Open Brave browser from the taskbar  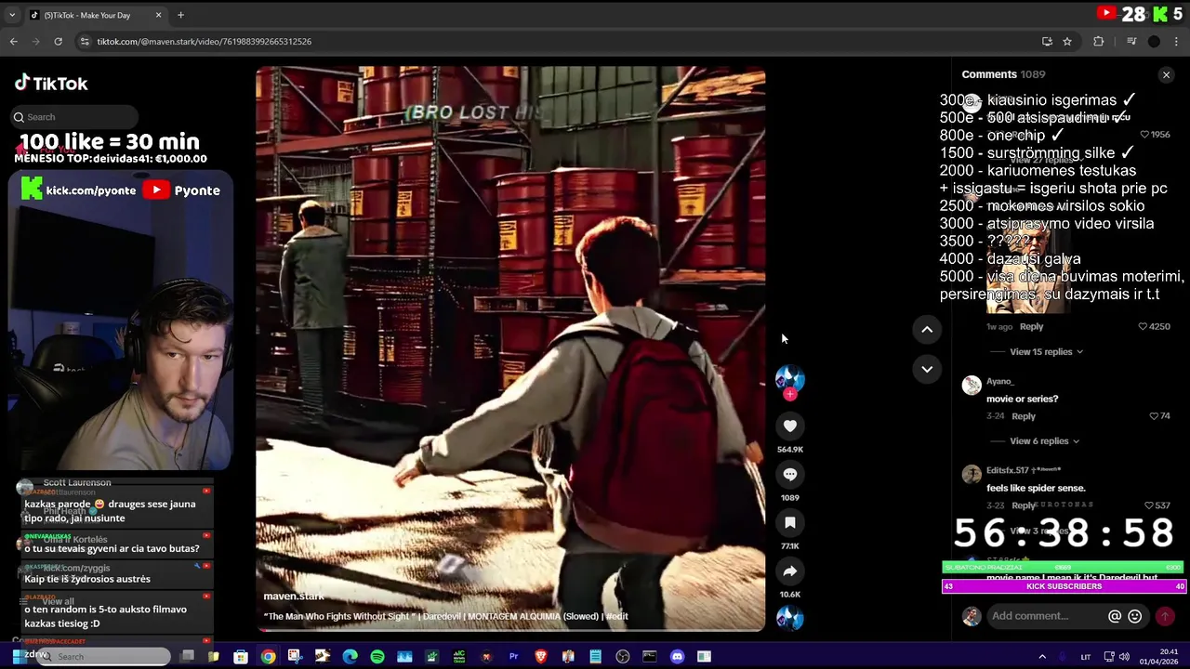[541, 657]
